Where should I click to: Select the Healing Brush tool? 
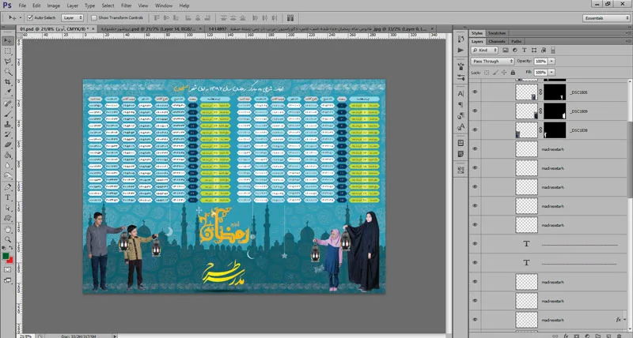[x=8, y=104]
